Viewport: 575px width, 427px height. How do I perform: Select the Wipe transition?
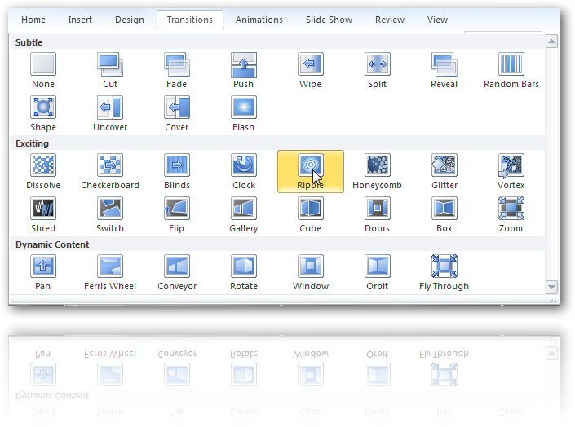[x=310, y=70]
